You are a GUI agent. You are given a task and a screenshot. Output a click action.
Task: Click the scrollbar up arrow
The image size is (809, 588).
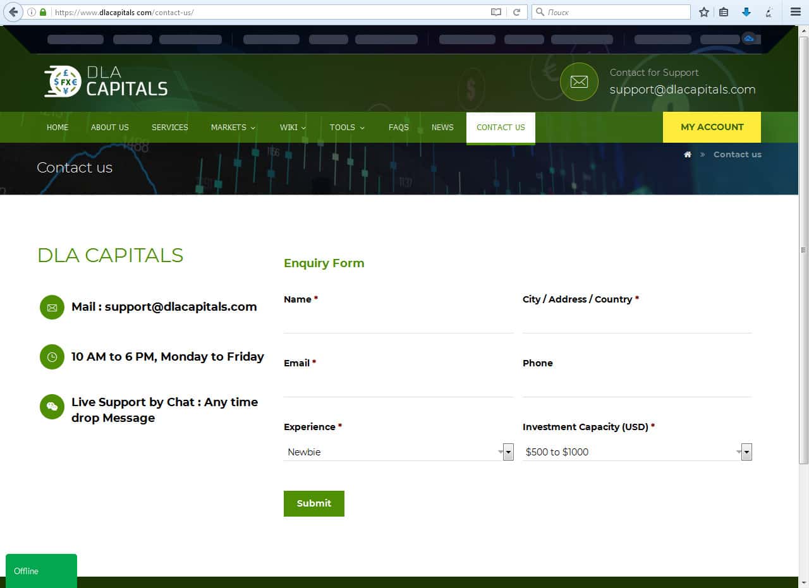point(804,30)
